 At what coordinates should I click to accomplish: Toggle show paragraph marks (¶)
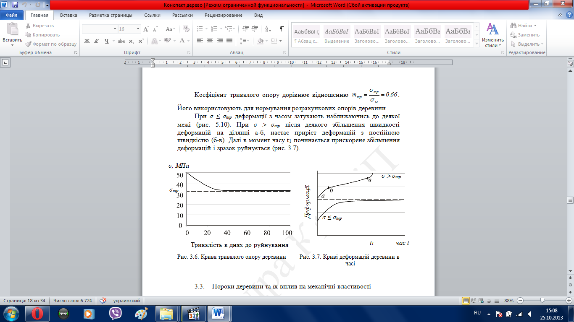click(x=282, y=29)
